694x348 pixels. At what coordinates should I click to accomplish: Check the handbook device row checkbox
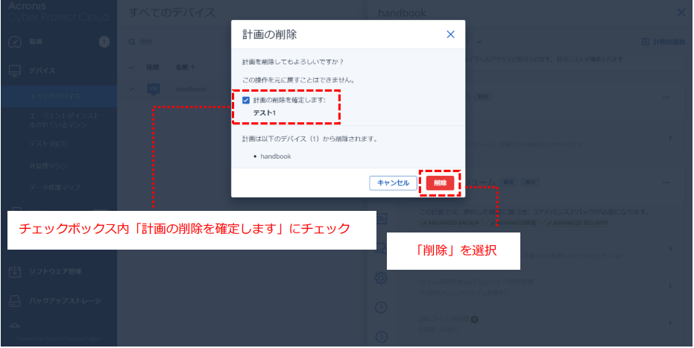pos(132,86)
